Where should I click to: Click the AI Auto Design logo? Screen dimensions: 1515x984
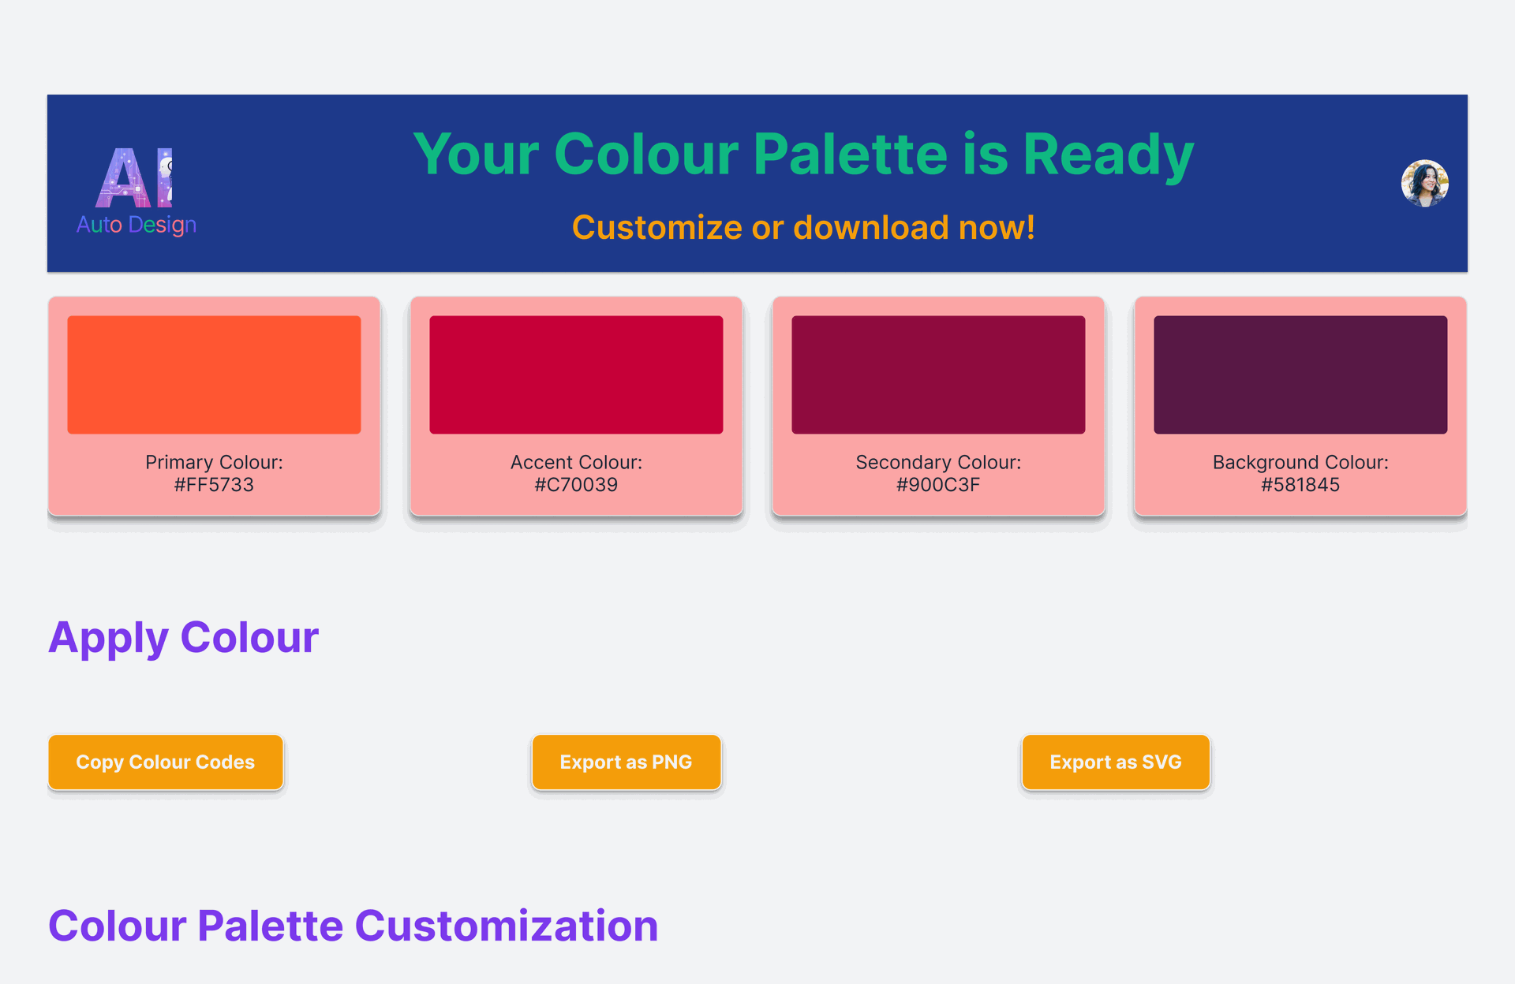click(136, 192)
